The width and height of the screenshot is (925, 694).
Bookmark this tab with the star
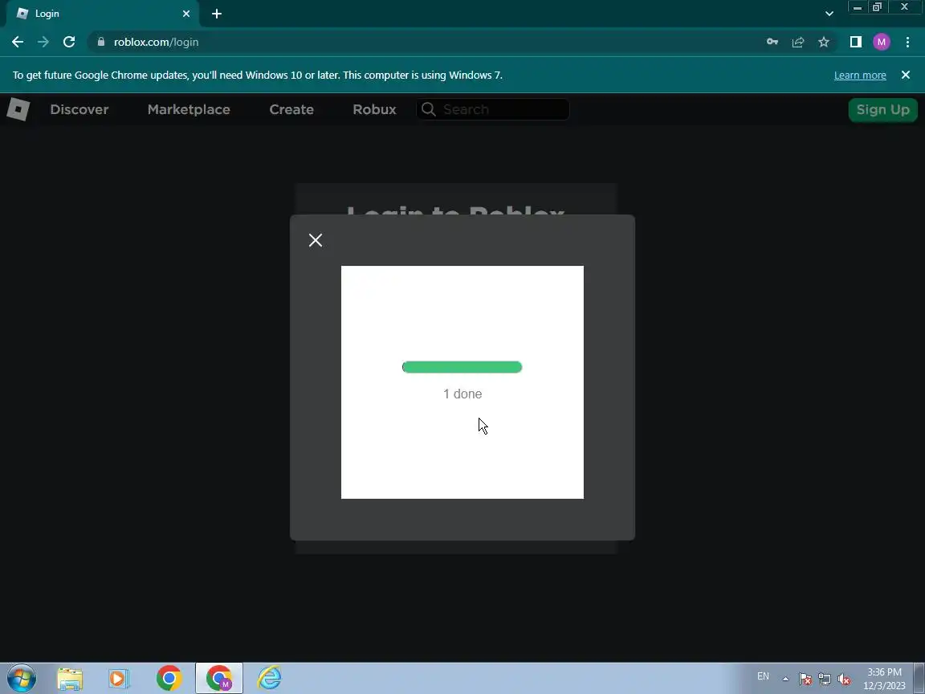[824, 42]
